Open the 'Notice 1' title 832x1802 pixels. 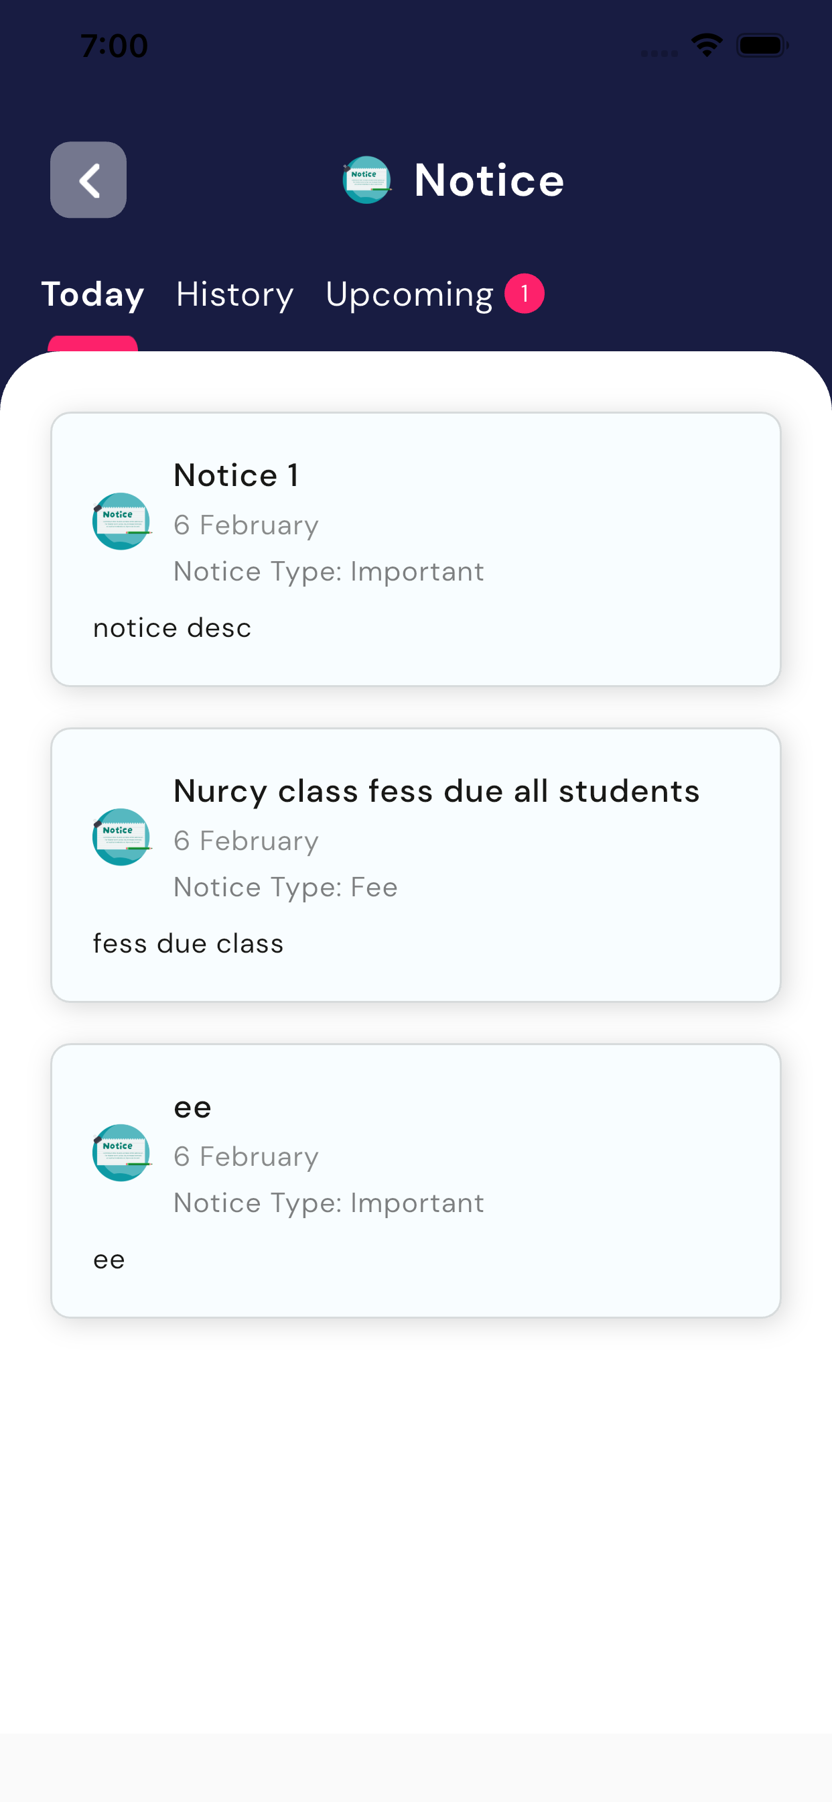tap(236, 476)
